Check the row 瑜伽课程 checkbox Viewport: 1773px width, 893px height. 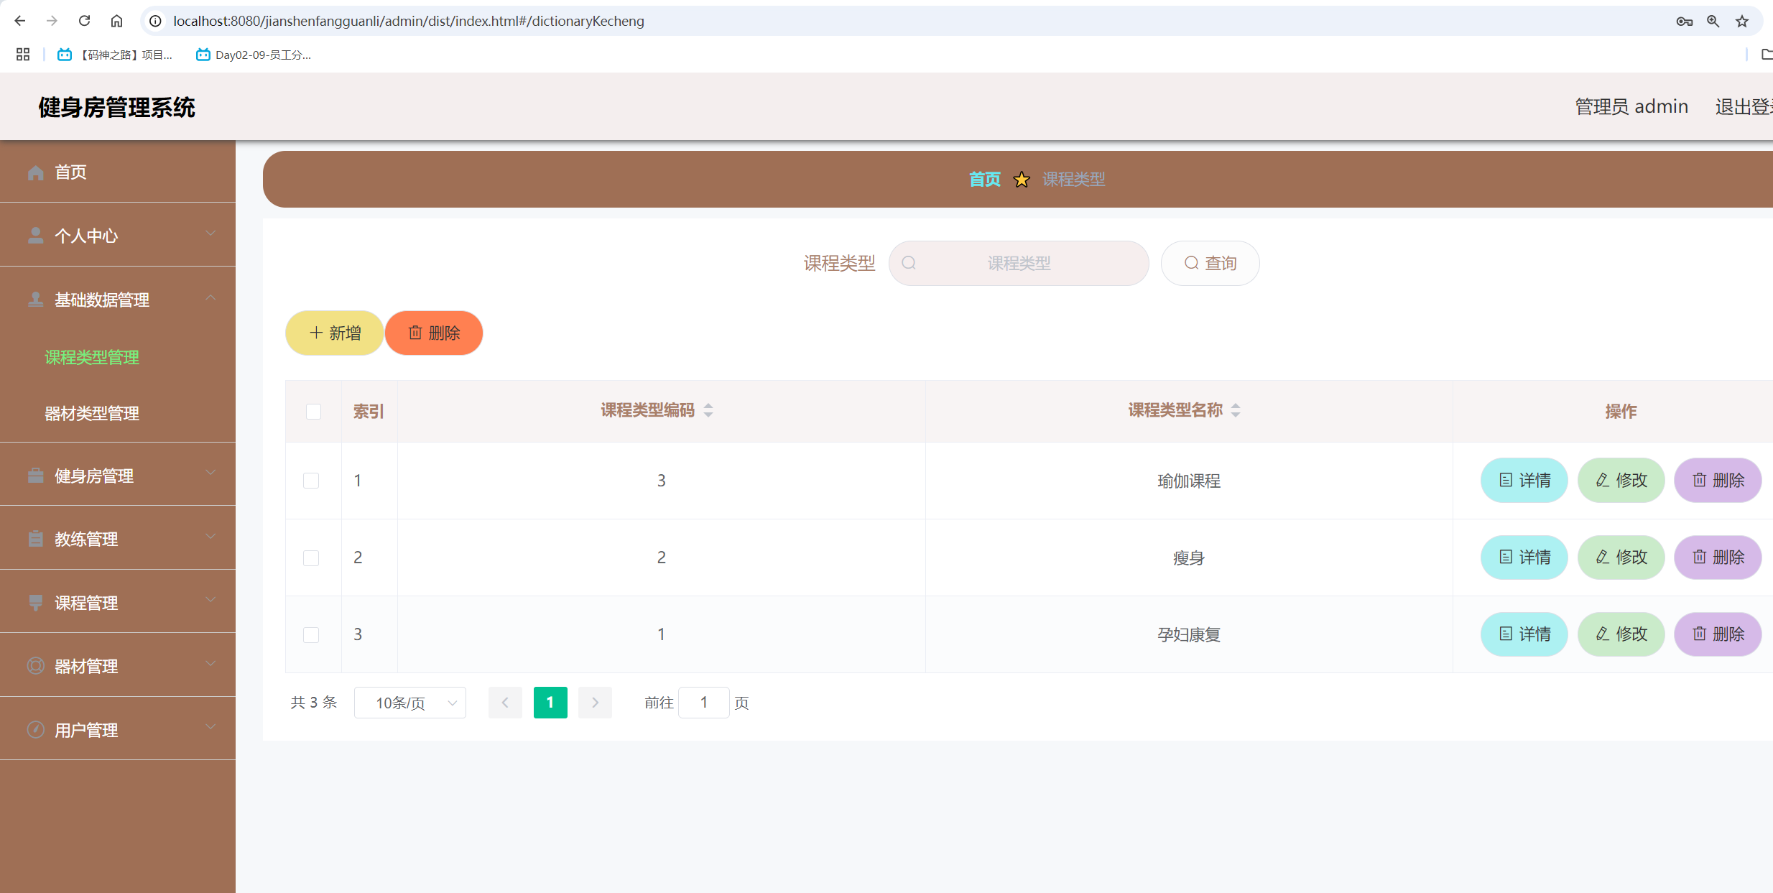tap(311, 481)
